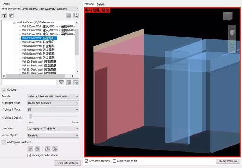
Task: Click first Add/Ignore surfaces icon
Action: (30, 149)
